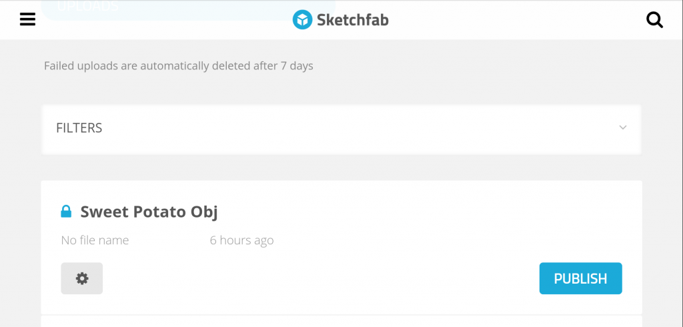Click the FILTERS label

tap(79, 127)
